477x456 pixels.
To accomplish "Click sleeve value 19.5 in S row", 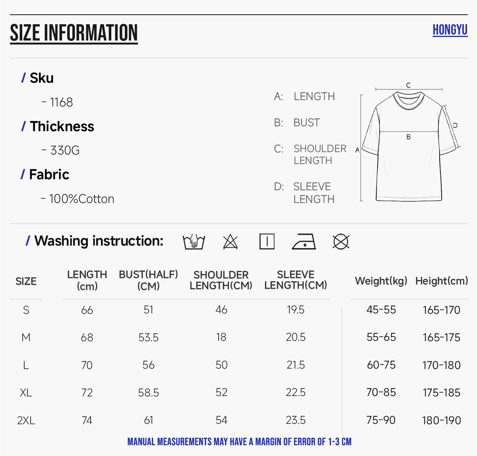I will coord(296,309).
